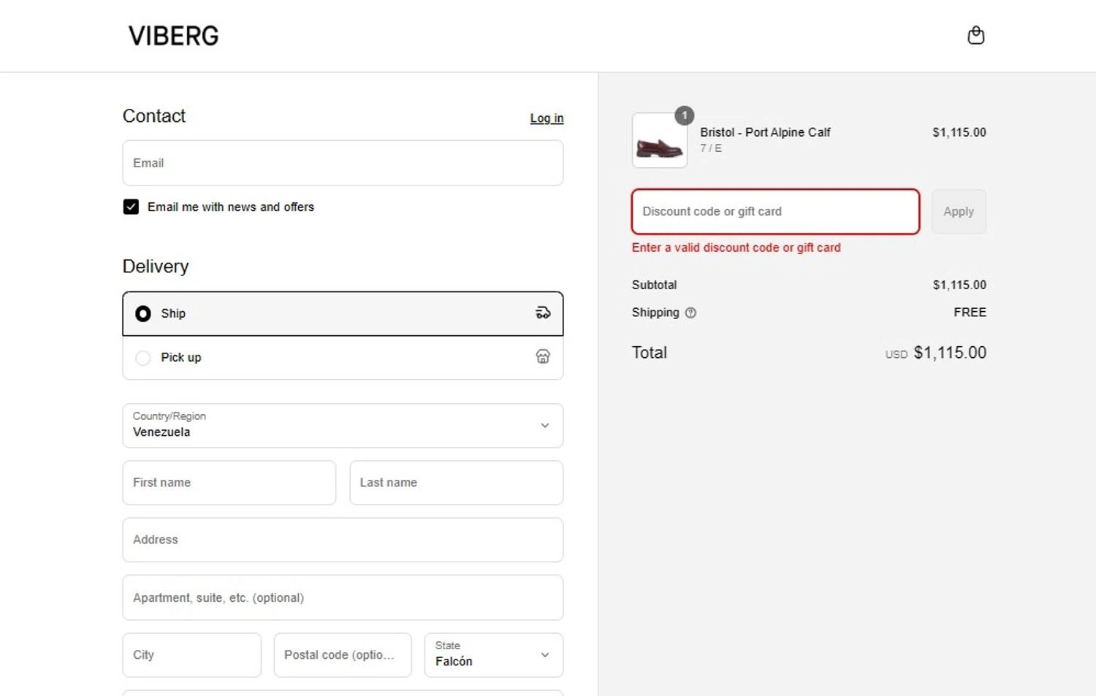Click the Postal code field
Image resolution: width=1096 pixels, height=696 pixels.
343,655
